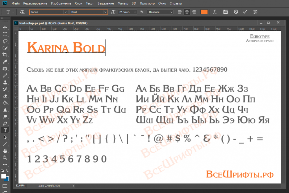Open the Текст menu

90,3
